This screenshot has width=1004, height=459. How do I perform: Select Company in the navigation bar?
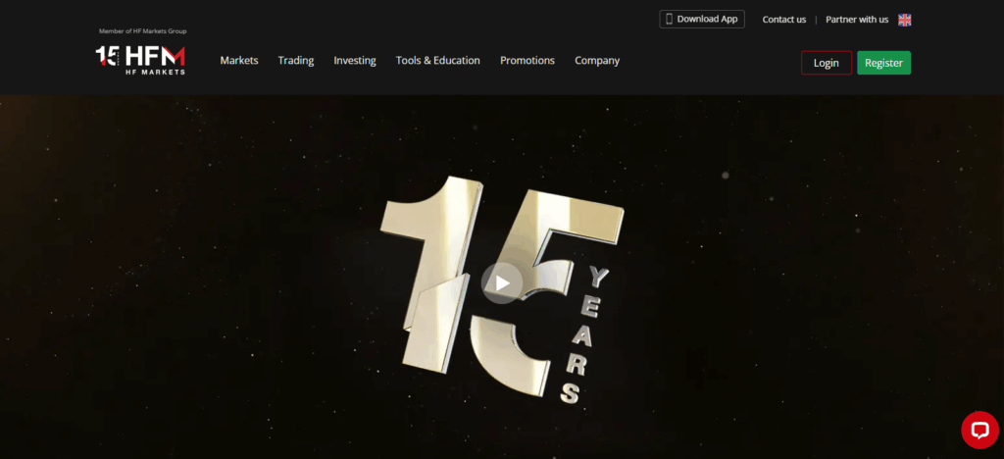tap(596, 61)
